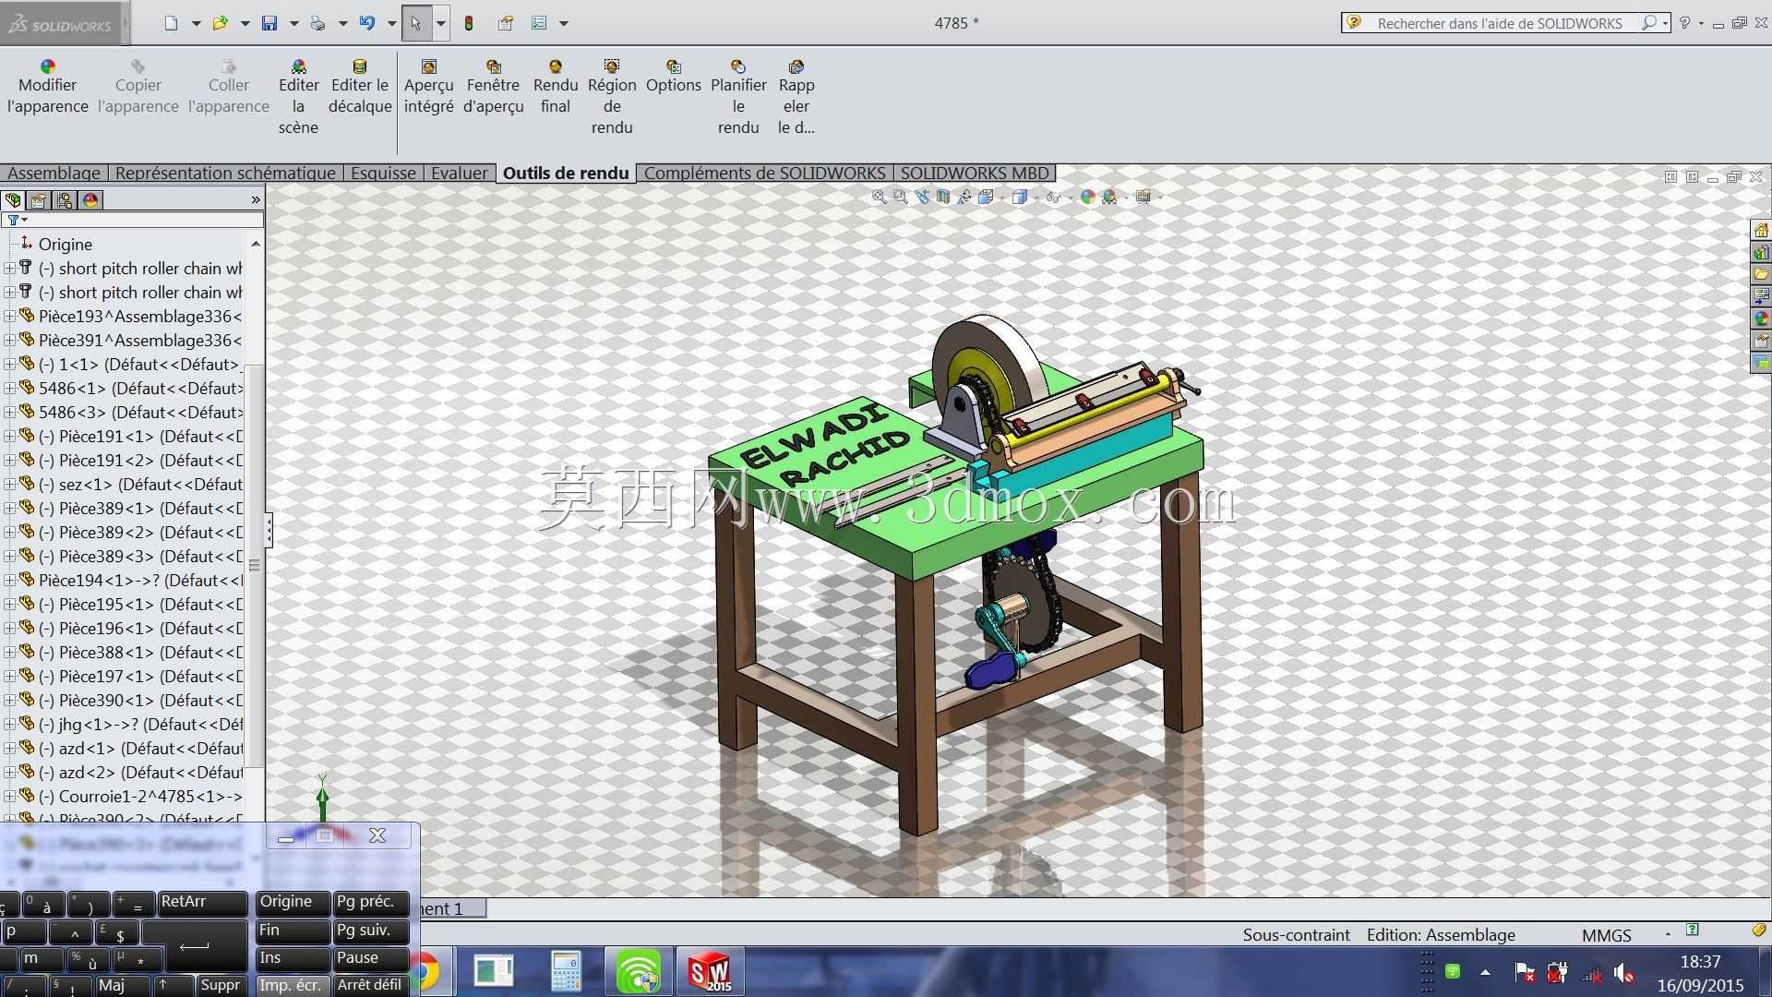Click Editer la scène tool
The height and width of the screenshot is (997, 1772).
[x=298, y=97]
